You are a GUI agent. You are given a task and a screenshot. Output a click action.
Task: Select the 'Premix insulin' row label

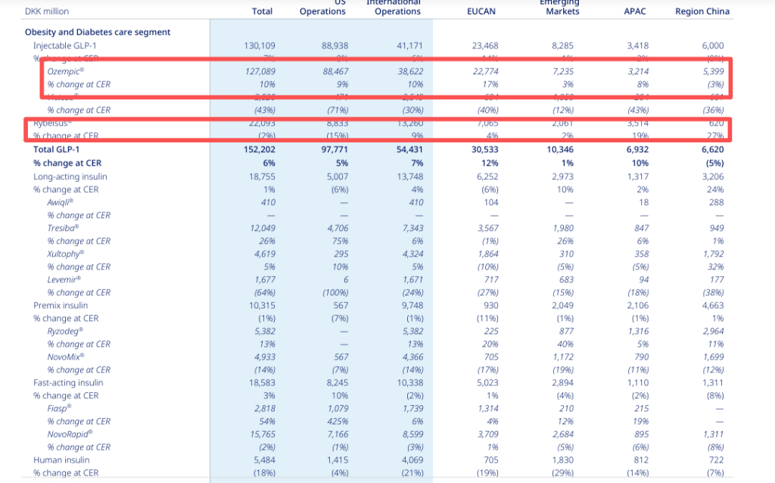(x=61, y=306)
